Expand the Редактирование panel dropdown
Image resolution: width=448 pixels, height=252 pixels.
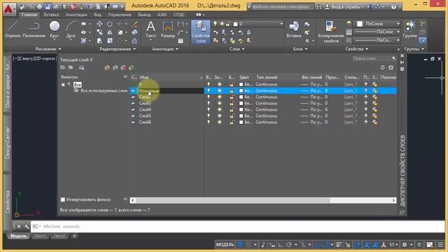(x=118, y=49)
